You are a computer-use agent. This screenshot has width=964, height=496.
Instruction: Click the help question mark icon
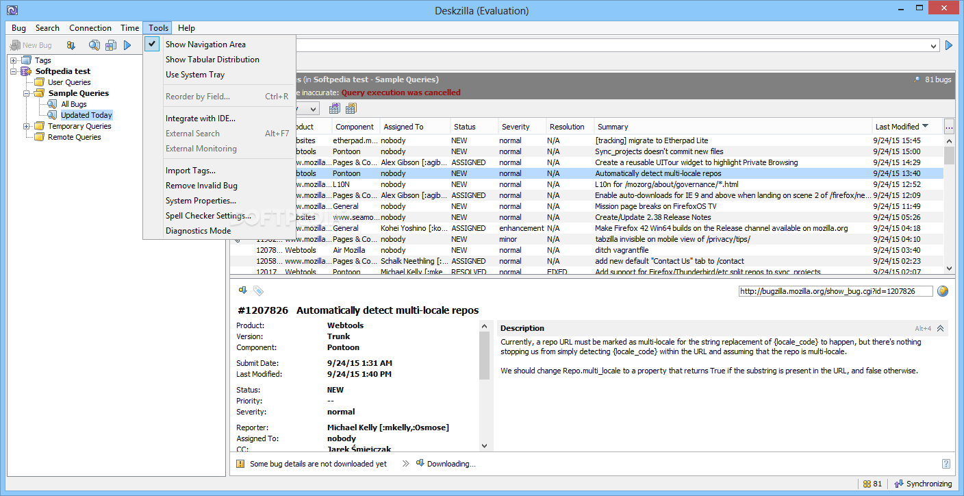click(946, 464)
